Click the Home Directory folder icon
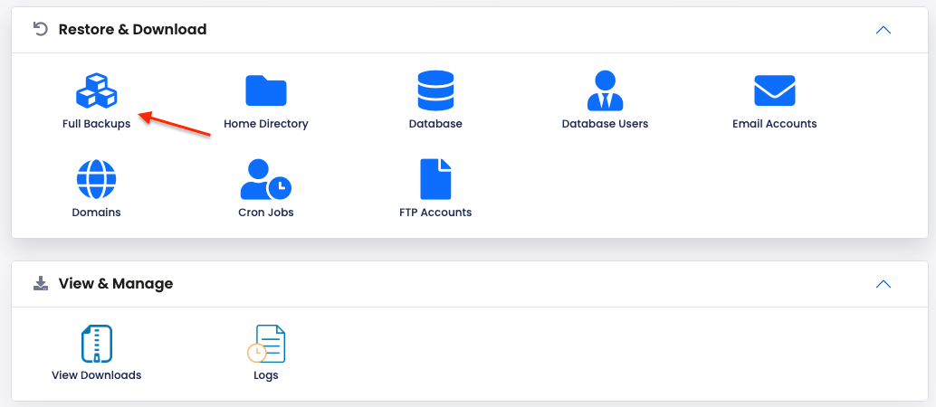936x407 pixels. click(x=266, y=90)
